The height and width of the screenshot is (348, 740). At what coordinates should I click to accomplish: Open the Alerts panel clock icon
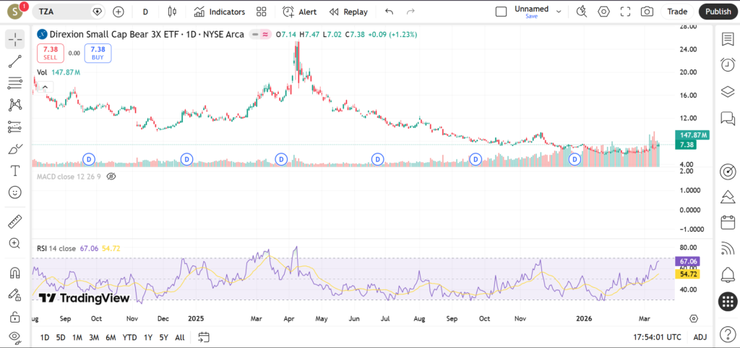(728, 65)
